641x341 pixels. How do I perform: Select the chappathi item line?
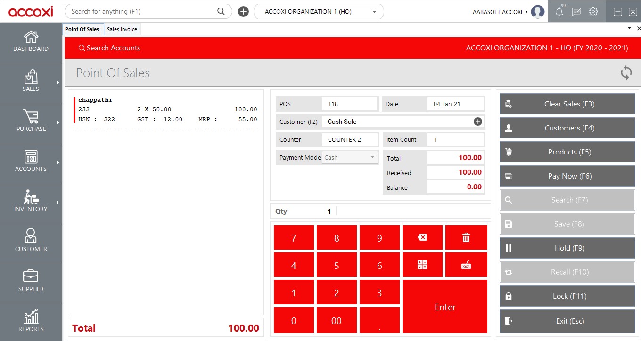(166, 109)
